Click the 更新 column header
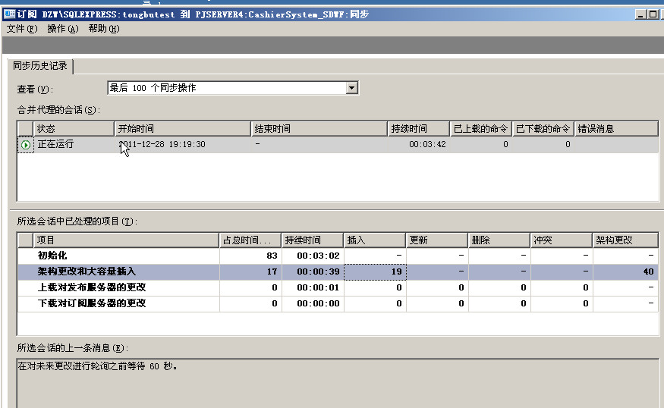The width and height of the screenshot is (664, 408). (437, 240)
